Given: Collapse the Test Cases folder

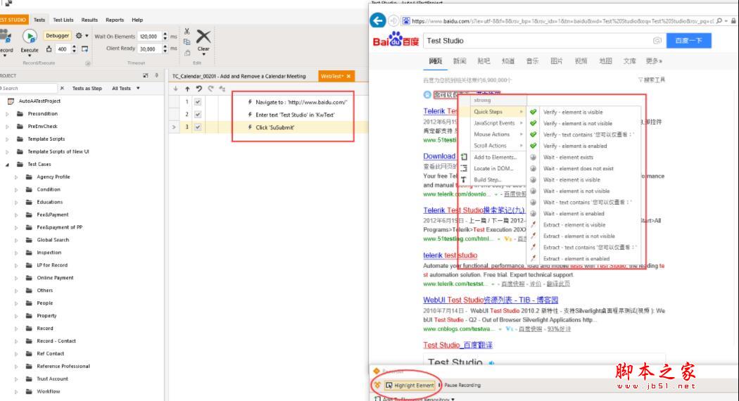Looking at the screenshot, I should click(7, 165).
